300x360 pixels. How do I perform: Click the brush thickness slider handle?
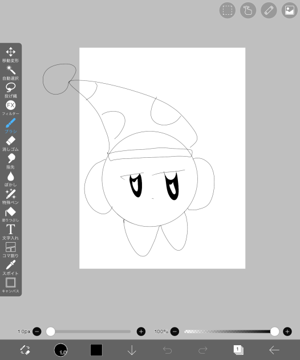click(x=51, y=332)
